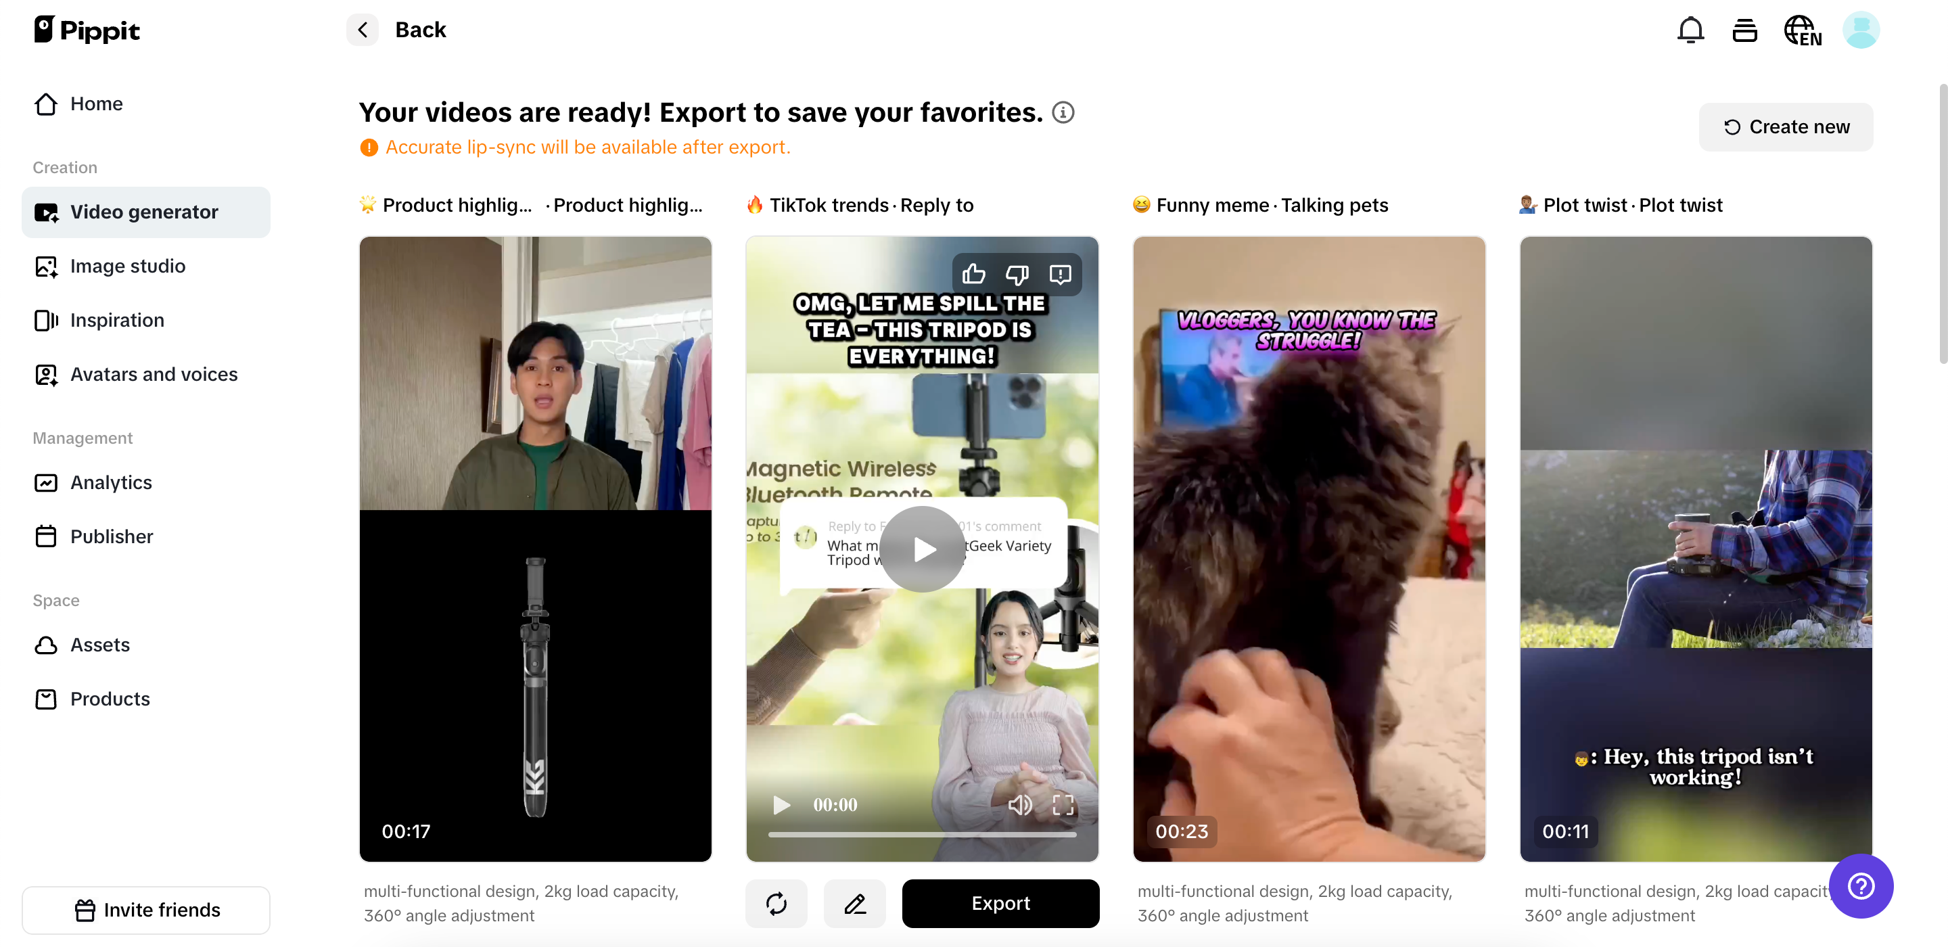Open the credits stack icon

pos(1744,30)
